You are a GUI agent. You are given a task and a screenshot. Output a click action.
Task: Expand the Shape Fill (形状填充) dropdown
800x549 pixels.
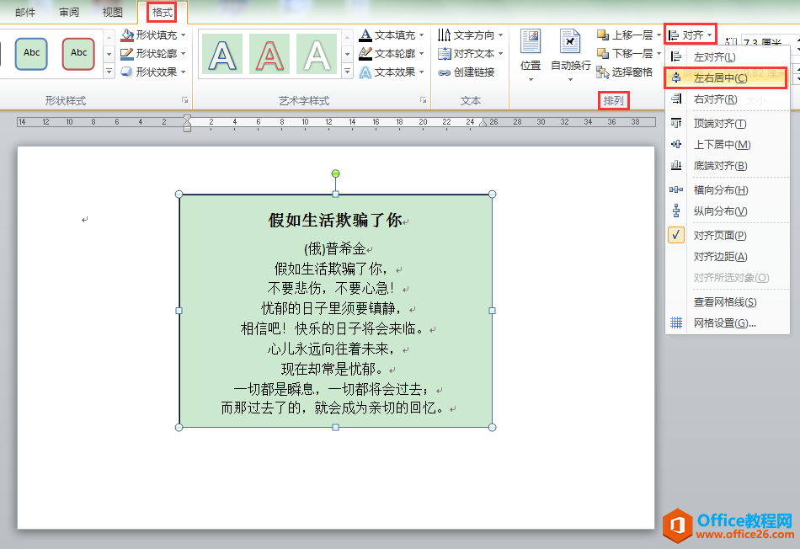click(183, 35)
